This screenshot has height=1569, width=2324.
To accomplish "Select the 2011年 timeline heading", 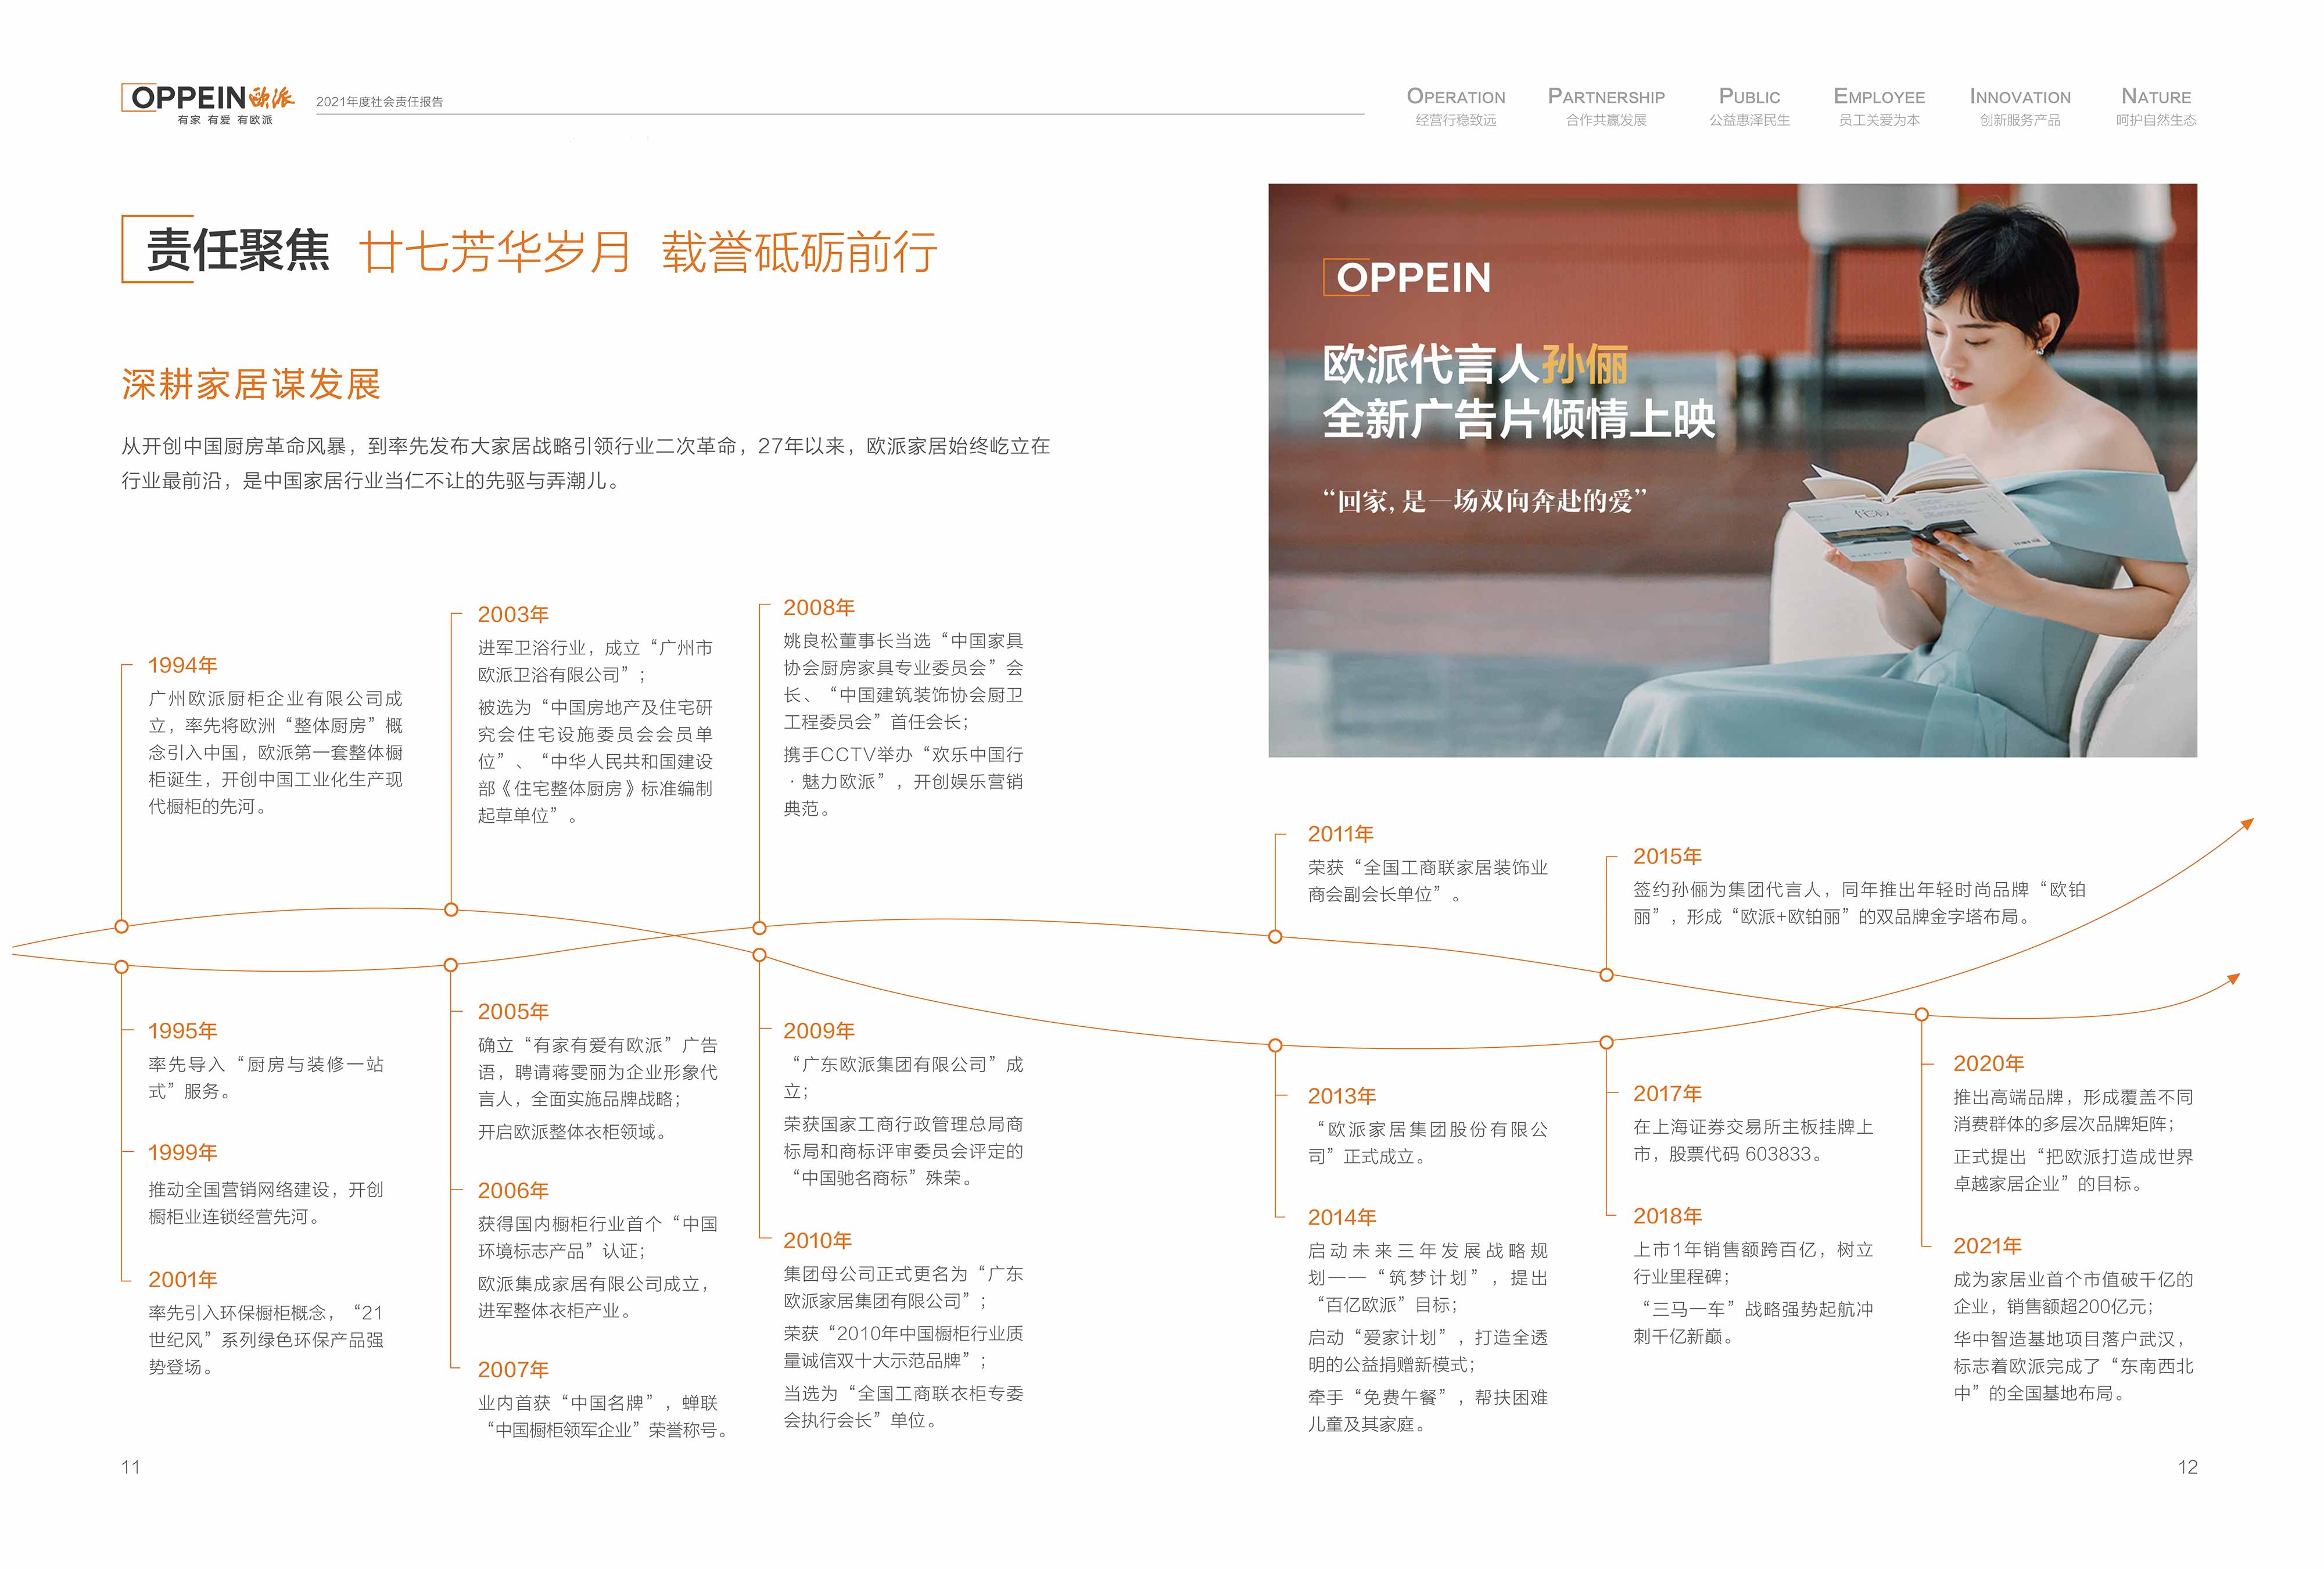I will point(1340,834).
